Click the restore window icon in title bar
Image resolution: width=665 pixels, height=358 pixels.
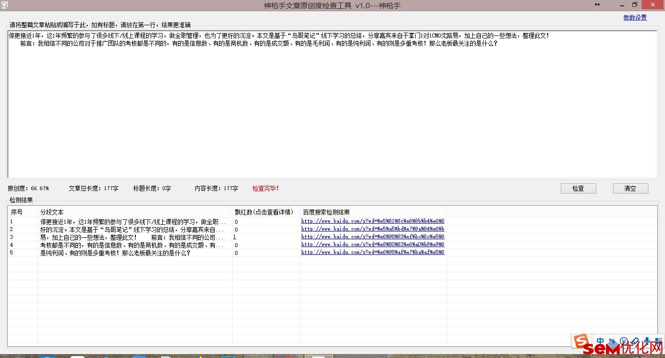(635, 5)
